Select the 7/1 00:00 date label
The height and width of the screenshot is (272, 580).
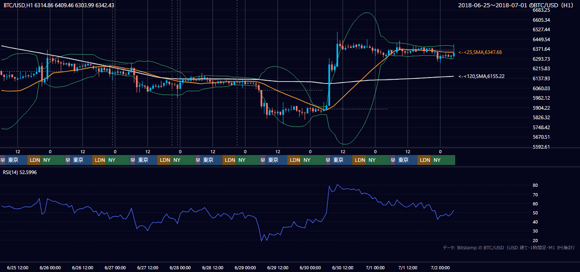coord(375,267)
